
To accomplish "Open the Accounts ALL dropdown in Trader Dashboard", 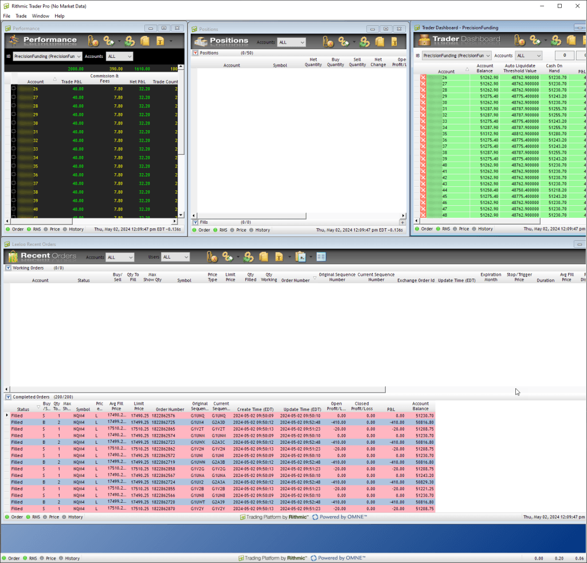I will (529, 56).
